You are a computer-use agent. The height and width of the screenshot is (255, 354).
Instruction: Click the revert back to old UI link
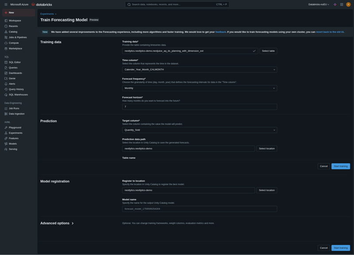[329, 32]
